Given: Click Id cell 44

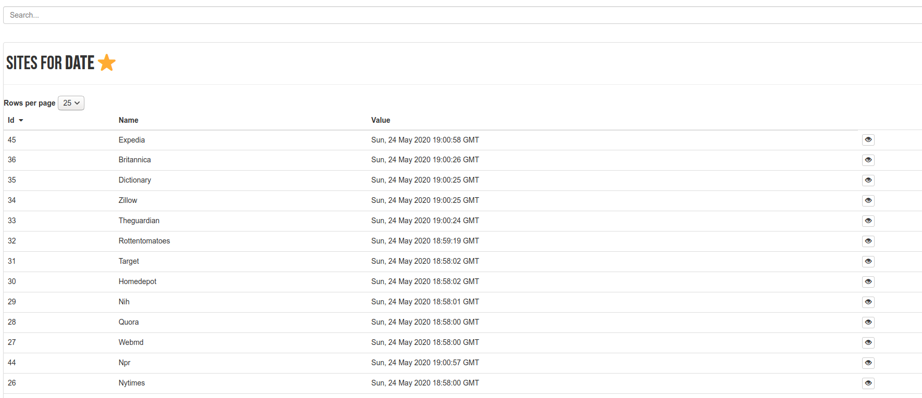Looking at the screenshot, I should (12, 363).
